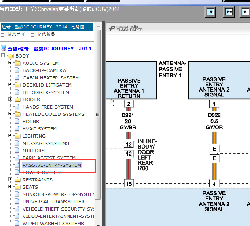Click the DOORS folder icon
Image resolution: width=250 pixels, height=226 pixels.
tap(17, 100)
